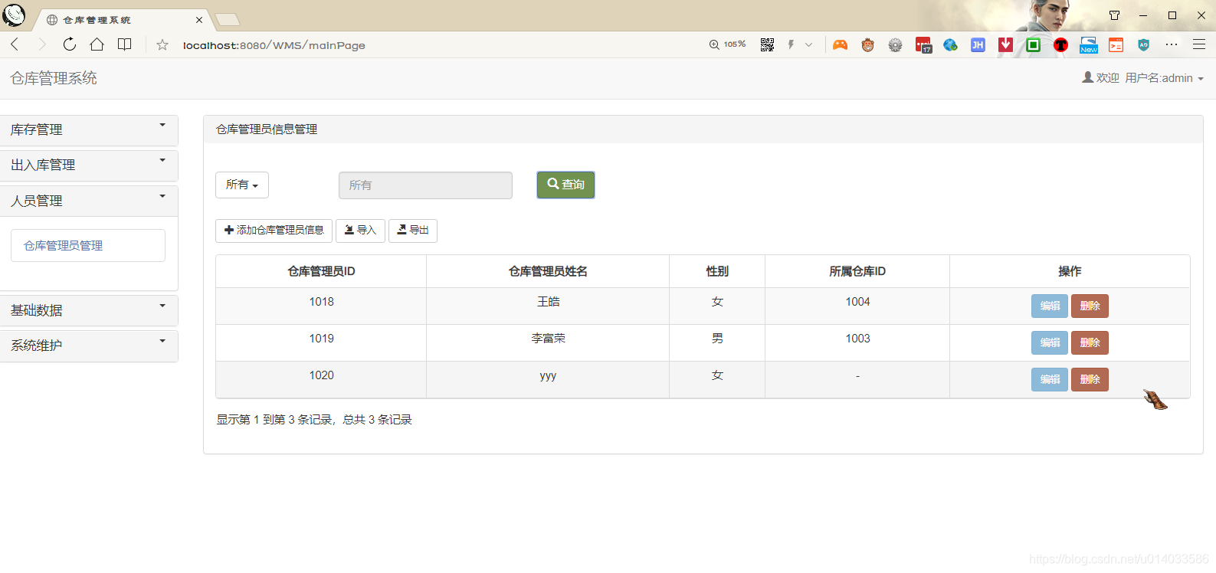Open the AD shield blocker extension
The height and width of the screenshot is (573, 1216).
click(1143, 44)
